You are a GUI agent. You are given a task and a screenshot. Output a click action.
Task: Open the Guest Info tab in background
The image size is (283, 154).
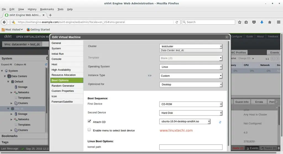(x=242, y=102)
